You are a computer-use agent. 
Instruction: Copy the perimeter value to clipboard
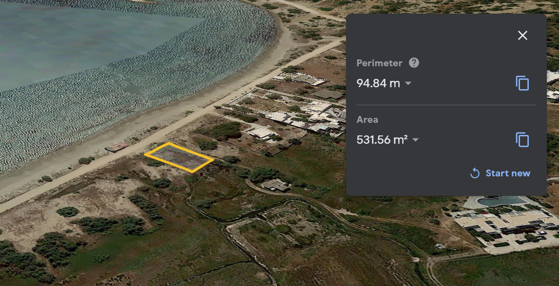[x=522, y=83]
